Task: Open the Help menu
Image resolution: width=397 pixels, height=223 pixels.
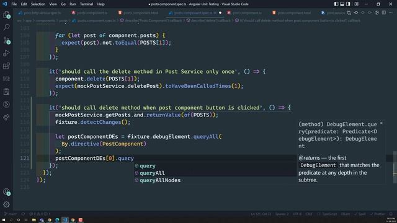Action: [100, 4]
